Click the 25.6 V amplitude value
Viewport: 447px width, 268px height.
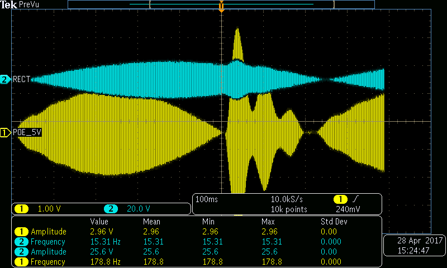[x=102, y=252]
